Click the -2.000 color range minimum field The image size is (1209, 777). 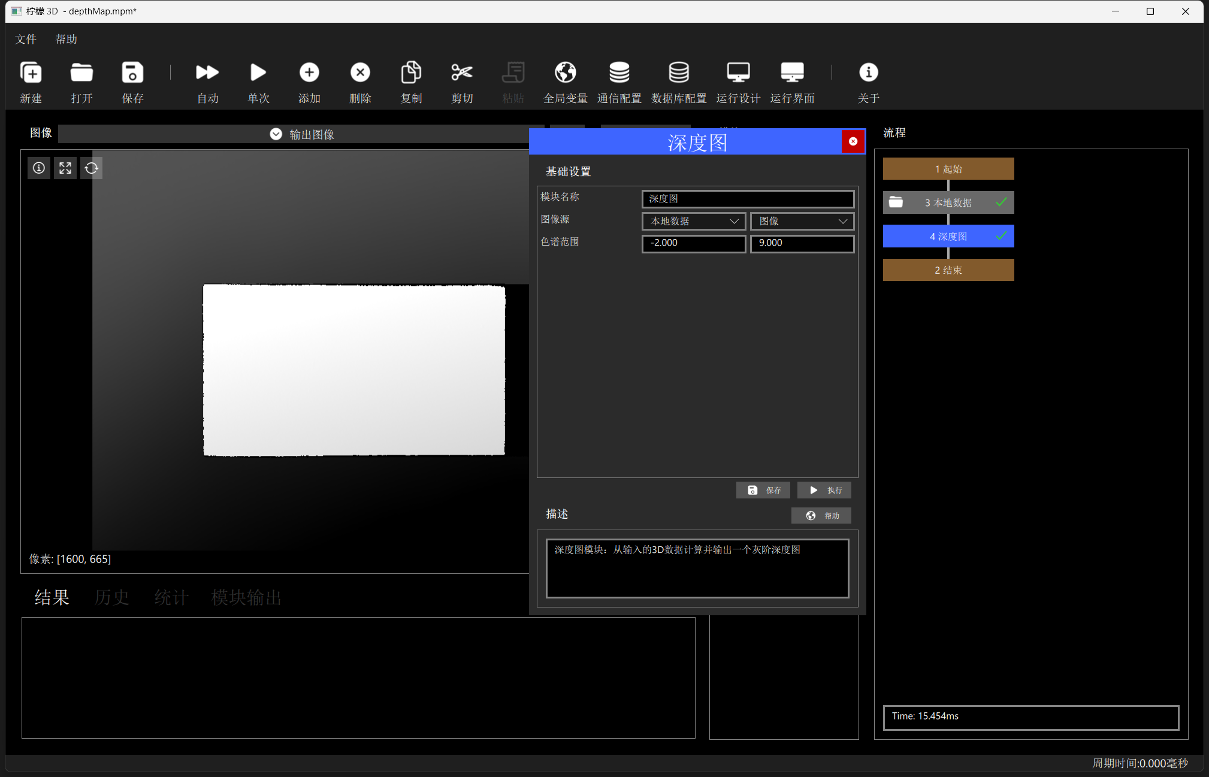tap(694, 243)
